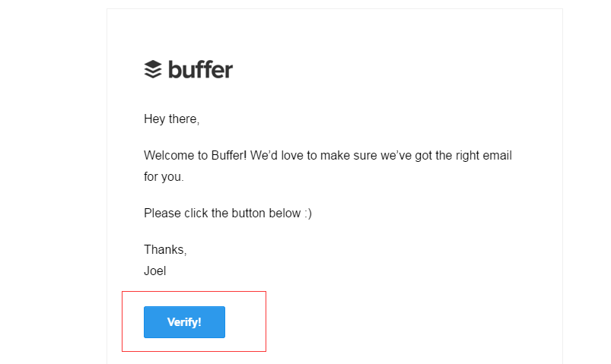
Task: Click the "Thanks," sign-off line
Action: 165,249
